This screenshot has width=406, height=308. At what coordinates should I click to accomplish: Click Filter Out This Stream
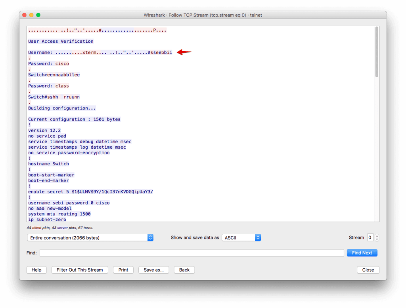[x=79, y=270]
